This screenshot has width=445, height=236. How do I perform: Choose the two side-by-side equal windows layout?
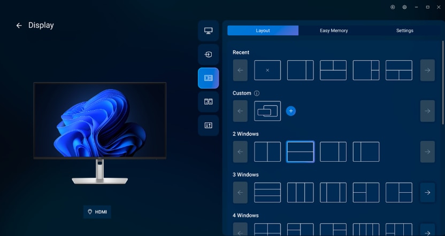point(267,152)
